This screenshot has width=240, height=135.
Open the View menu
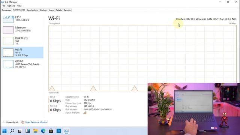pyautogui.click(x=19, y=6)
